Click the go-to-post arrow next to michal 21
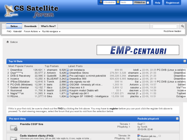The image size is (187, 140). 141,94
